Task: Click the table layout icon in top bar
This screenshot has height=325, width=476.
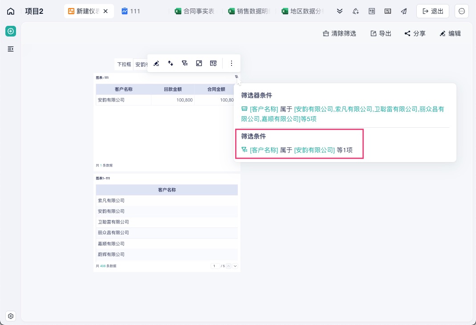Action: pos(372,11)
